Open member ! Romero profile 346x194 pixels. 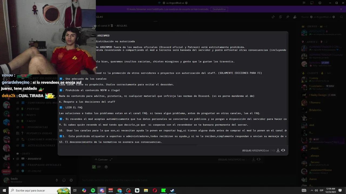[x=322, y=102]
